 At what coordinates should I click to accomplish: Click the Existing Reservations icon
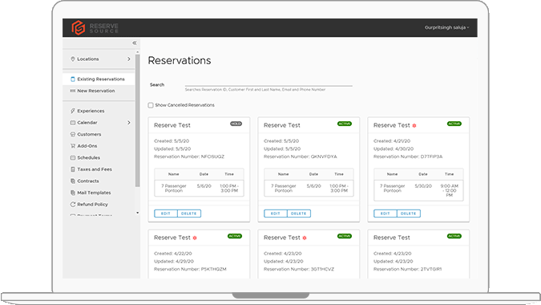72,79
